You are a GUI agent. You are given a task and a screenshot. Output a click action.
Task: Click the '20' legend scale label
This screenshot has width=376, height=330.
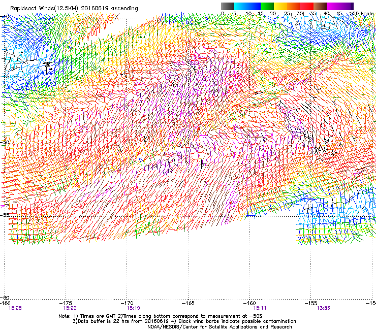(x=273, y=14)
